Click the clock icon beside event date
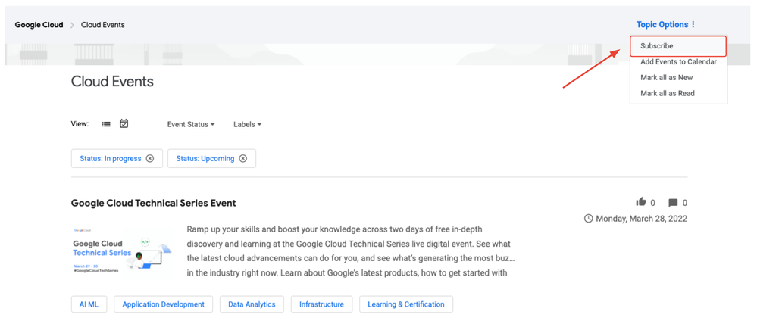757x330 pixels. [x=588, y=219]
